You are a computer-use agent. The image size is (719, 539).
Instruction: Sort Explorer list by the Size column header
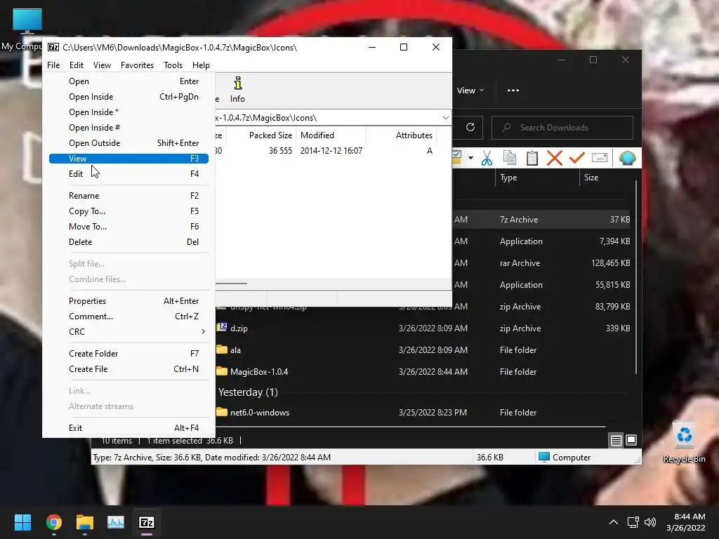point(606,178)
